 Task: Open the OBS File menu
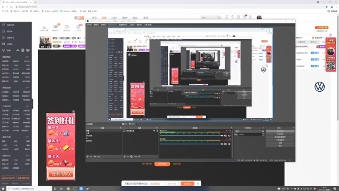click(x=89, y=25)
